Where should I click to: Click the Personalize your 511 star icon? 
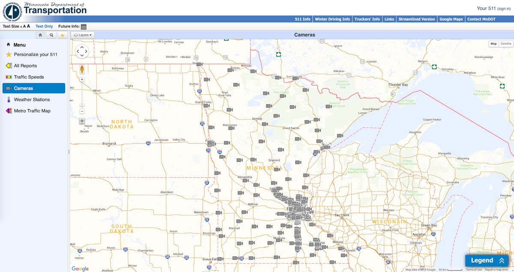pyautogui.click(x=8, y=54)
